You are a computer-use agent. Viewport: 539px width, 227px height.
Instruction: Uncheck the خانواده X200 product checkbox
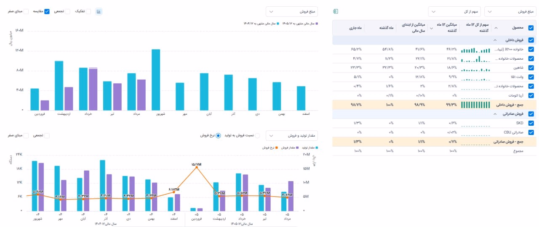530,50
